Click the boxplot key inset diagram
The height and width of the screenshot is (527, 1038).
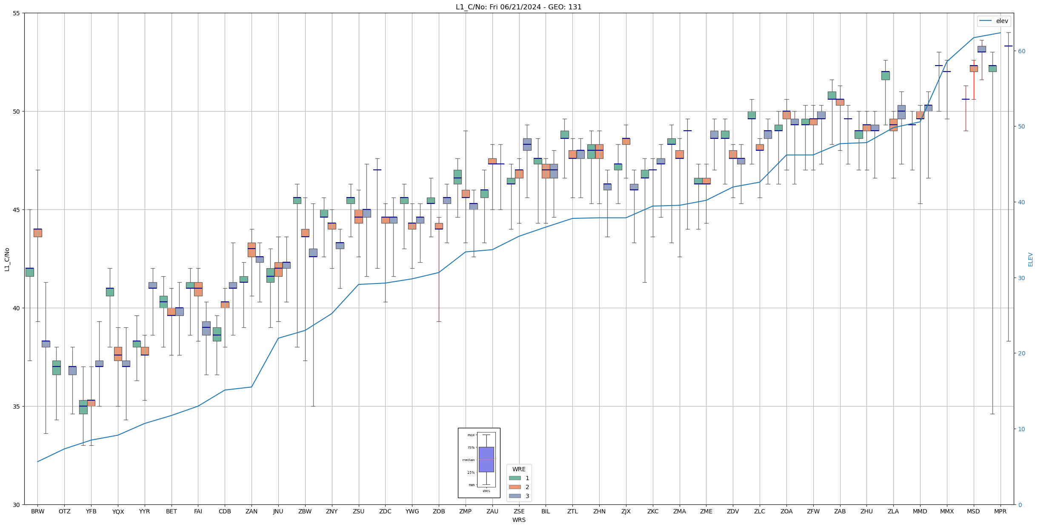479,463
